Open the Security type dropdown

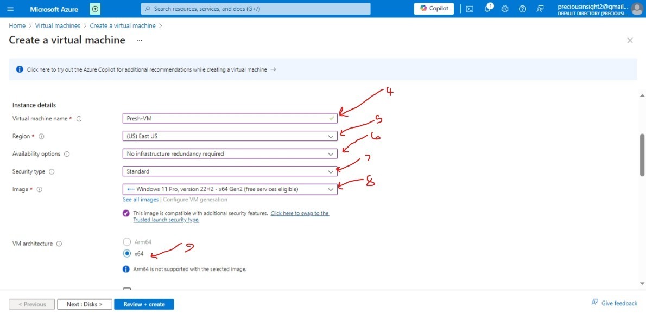click(x=230, y=171)
